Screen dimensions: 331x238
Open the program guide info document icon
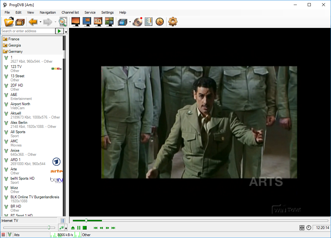(149, 22)
